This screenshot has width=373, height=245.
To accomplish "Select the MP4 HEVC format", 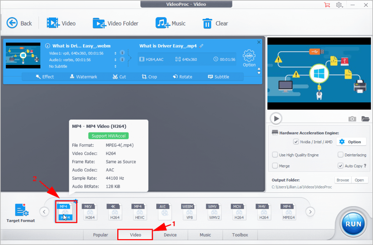I will click(x=140, y=211).
